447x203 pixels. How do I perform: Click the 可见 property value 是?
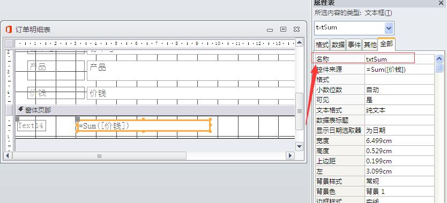(399, 100)
